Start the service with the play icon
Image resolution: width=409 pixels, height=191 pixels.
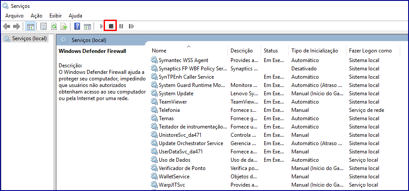[102, 26]
